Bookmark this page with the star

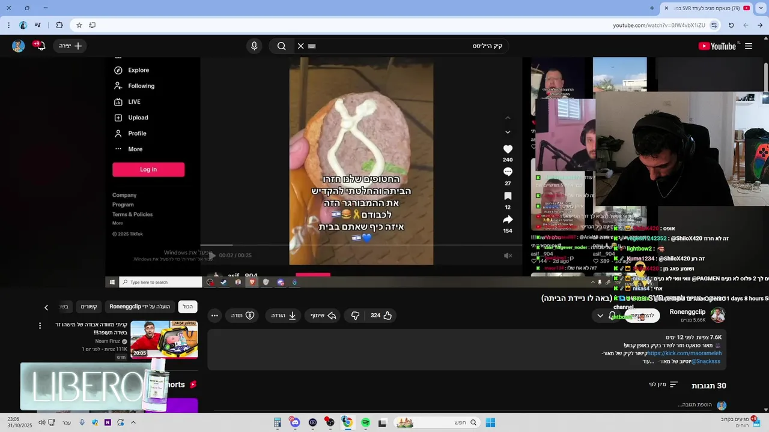point(79,25)
